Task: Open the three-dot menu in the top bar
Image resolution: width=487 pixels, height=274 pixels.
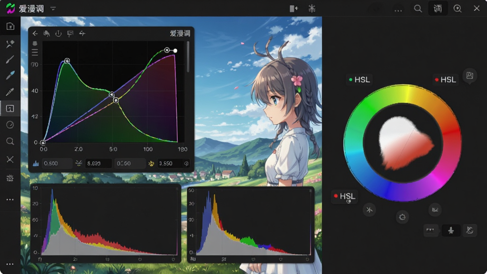Action: [x=398, y=10]
